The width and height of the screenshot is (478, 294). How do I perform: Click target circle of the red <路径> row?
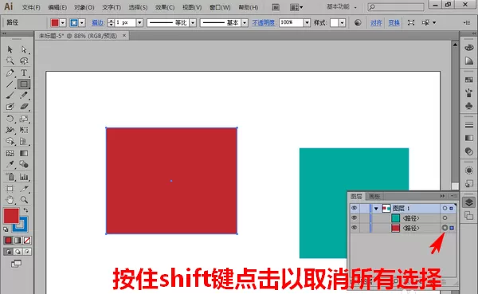tap(445, 228)
